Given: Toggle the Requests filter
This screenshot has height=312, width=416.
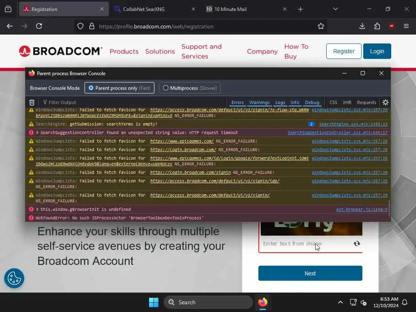Looking at the screenshot, I should pos(366,102).
